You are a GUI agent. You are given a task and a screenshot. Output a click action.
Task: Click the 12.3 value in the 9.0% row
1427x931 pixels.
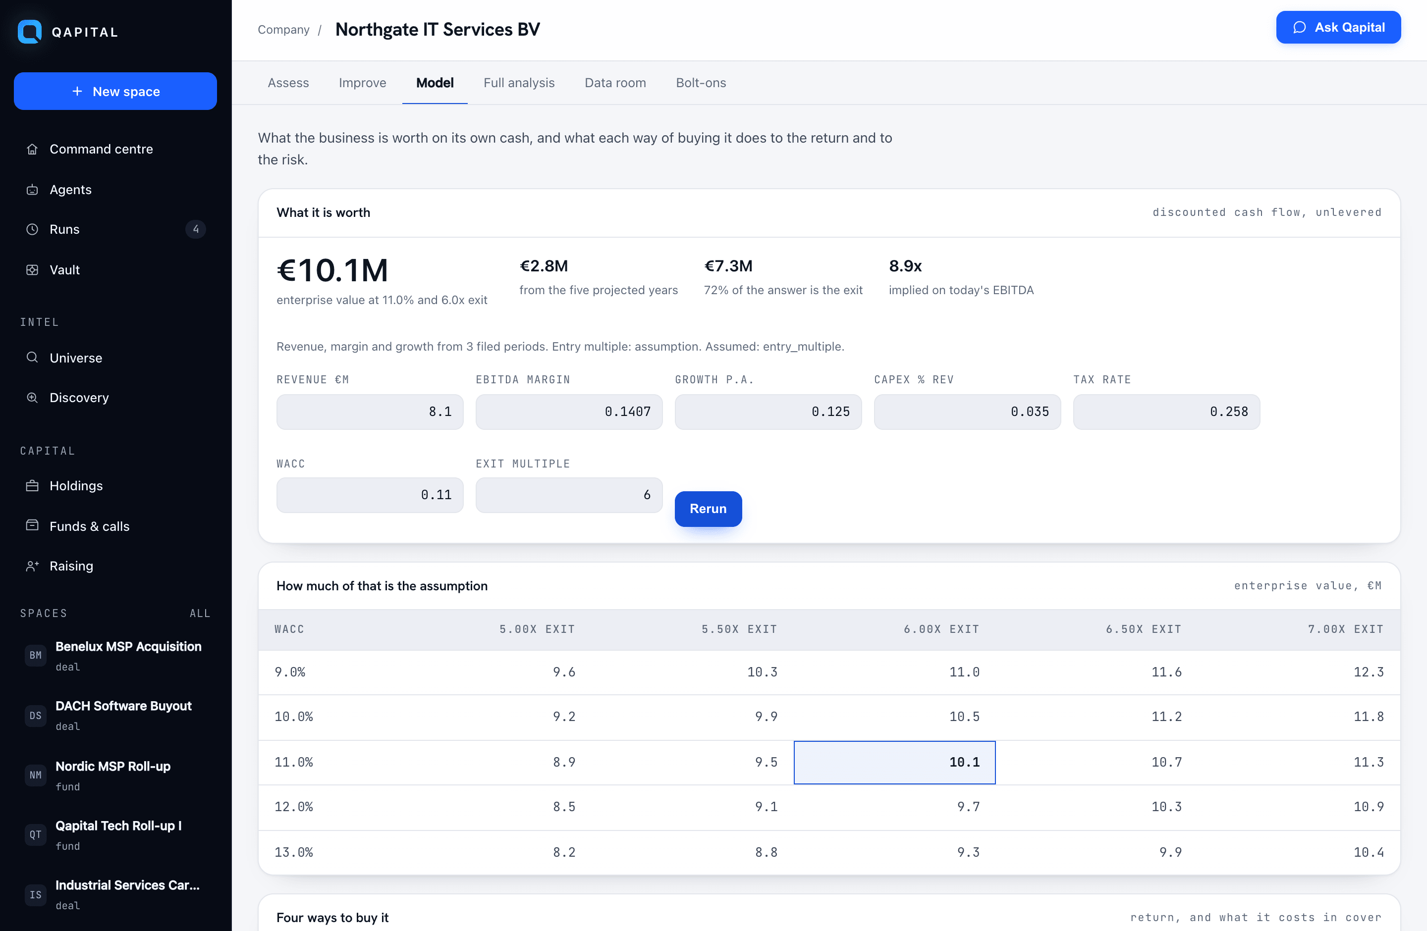point(1368,672)
